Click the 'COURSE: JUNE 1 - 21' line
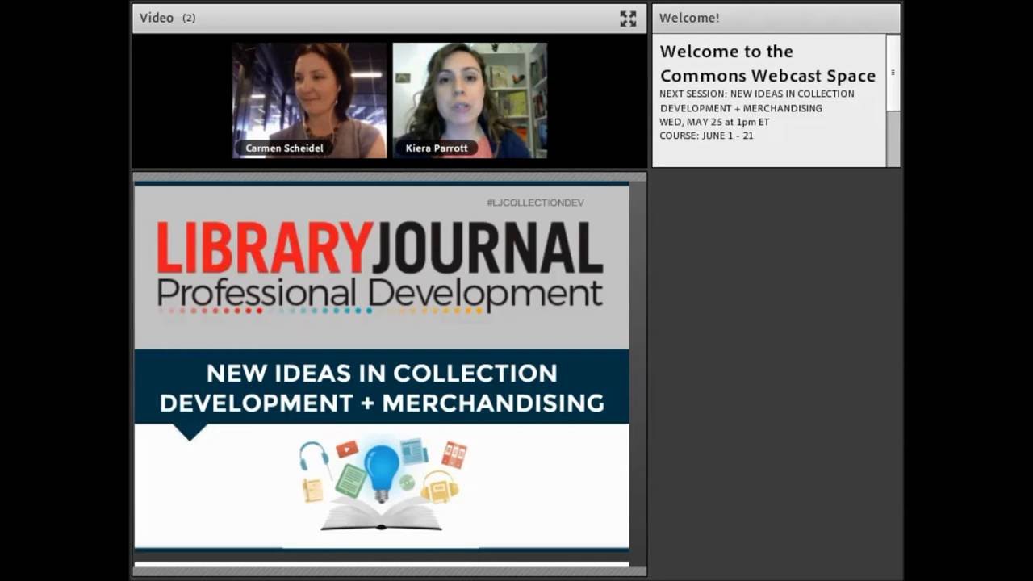Viewport: 1033px width, 581px height. [706, 136]
